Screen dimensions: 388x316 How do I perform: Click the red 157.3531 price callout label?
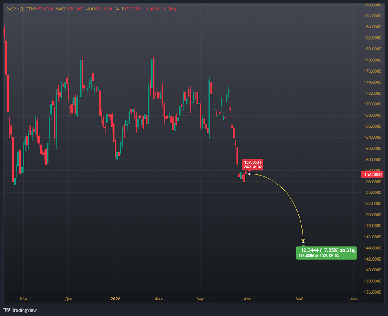[x=253, y=164]
